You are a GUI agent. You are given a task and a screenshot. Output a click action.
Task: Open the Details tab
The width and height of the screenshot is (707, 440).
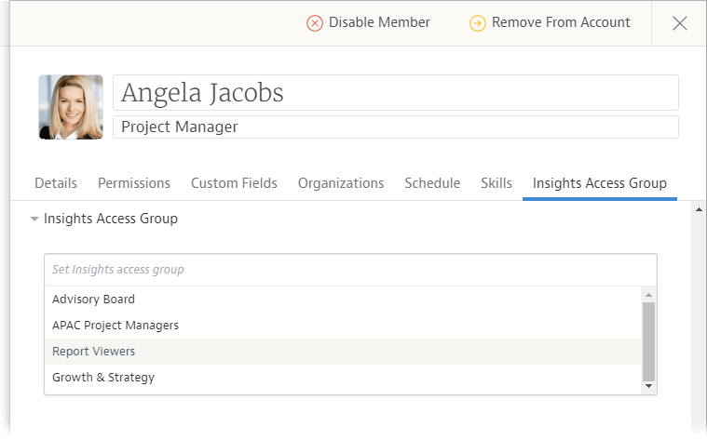[x=56, y=183]
